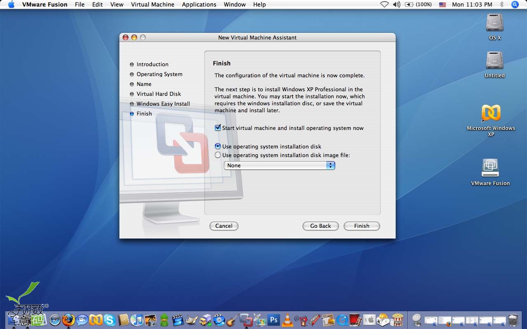Viewport: 527px width, 329px height.
Task: Open the VMware Fusion application menu
Action: pos(45,5)
